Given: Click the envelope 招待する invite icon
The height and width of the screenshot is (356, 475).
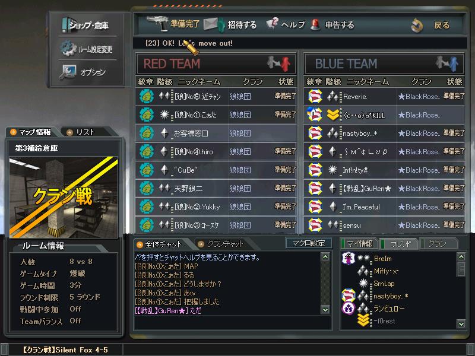Looking at the screenshot, I should (214, 24).
